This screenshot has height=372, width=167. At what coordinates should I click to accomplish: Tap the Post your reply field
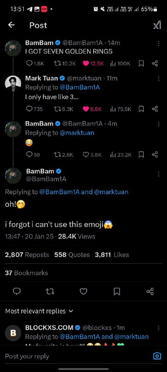78,356
